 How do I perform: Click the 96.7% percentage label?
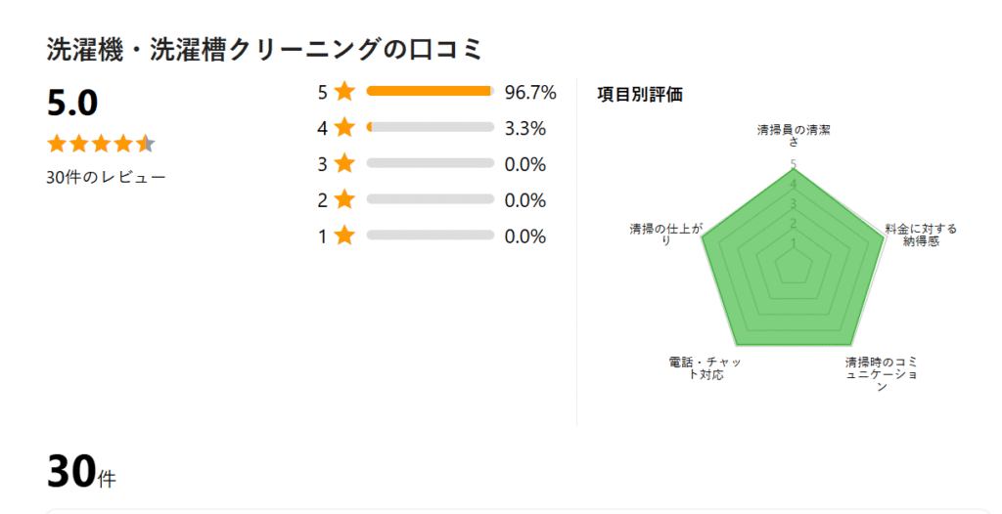pyautogui.click(x=530, y=93)
